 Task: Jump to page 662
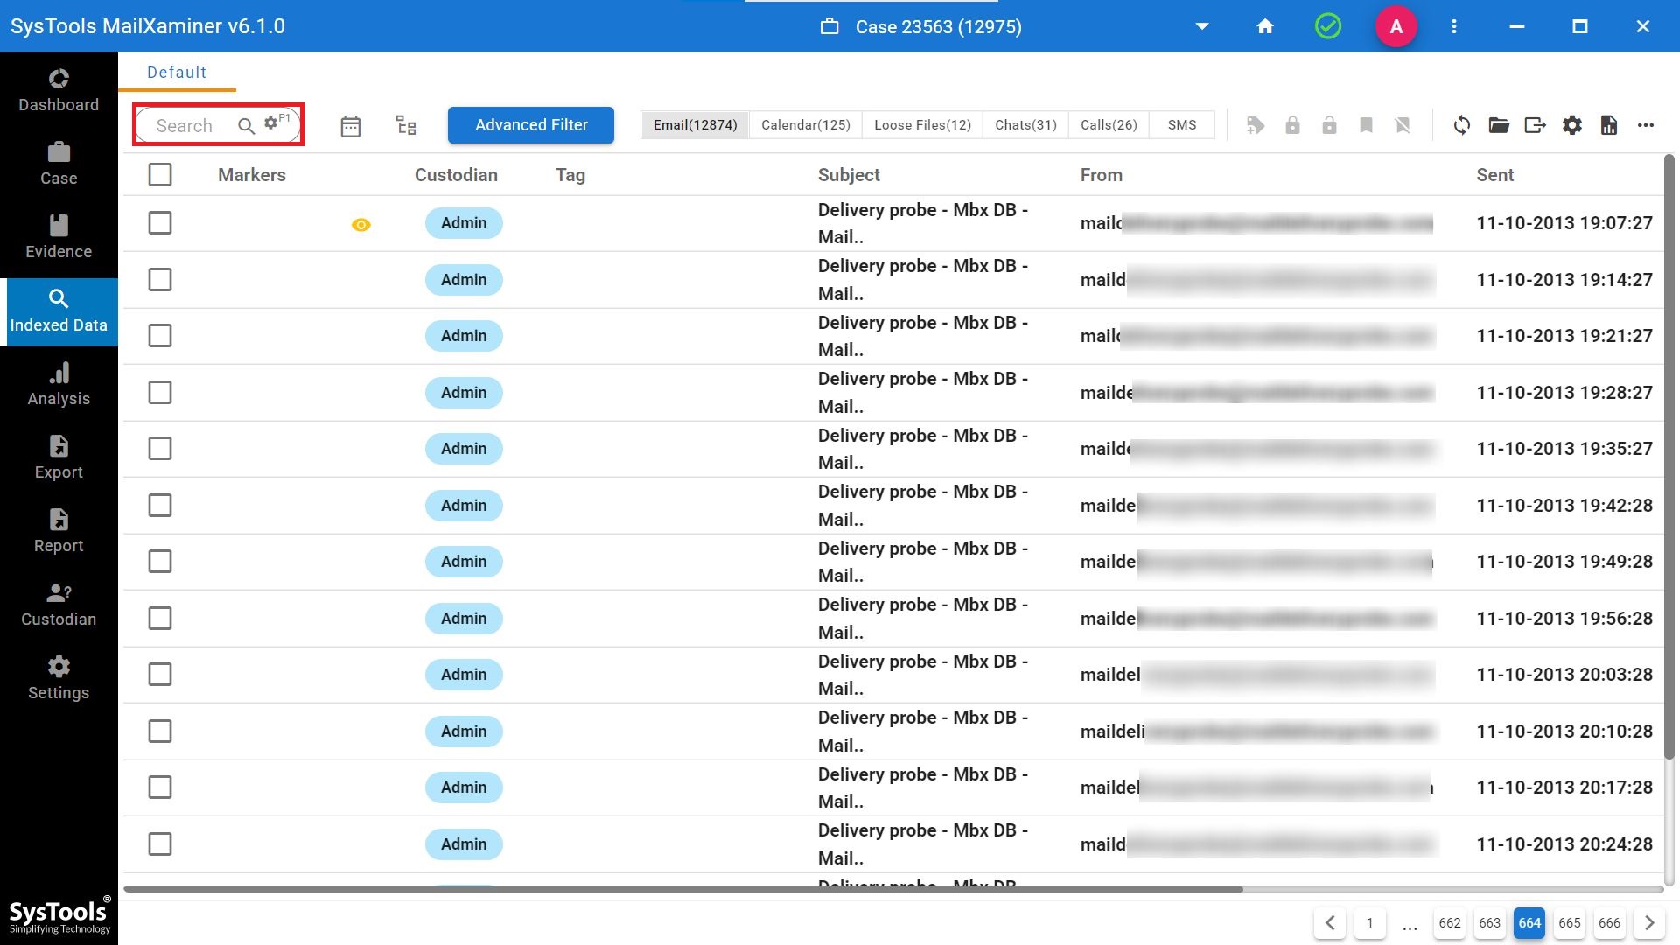pos(1450,923)
